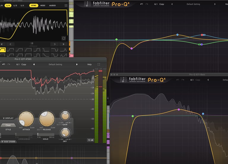Click the Kickstart curve reset icon

coord(64,38)
